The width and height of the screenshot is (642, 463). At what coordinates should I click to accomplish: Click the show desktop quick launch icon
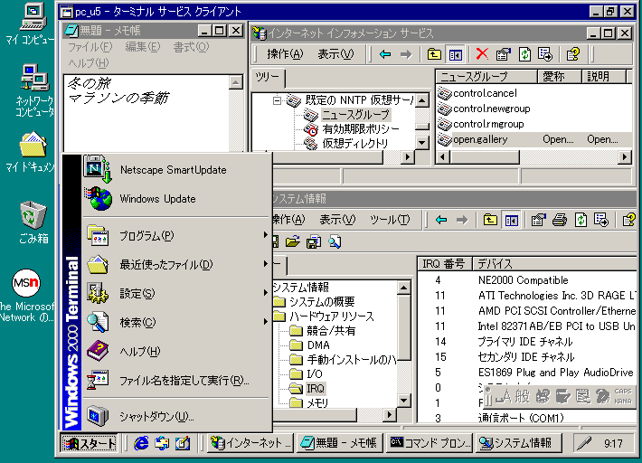183,443
